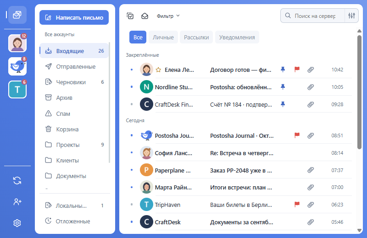Click Написать письмо button
The height and width of the screenshot is (238, 367).
pyautogui.click(x=74, y=17)
